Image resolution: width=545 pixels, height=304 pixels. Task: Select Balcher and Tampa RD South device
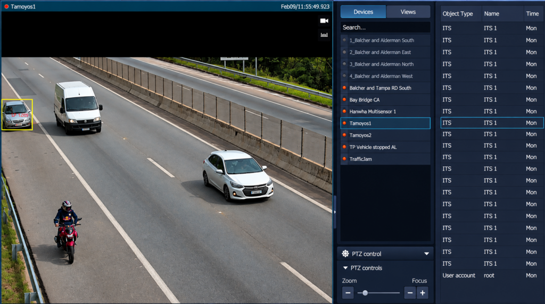385,88
